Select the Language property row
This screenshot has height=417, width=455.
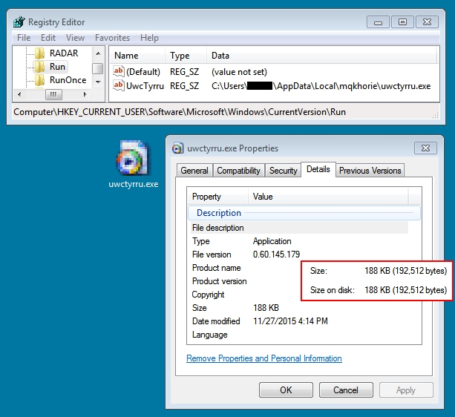(x=299, y=335)
